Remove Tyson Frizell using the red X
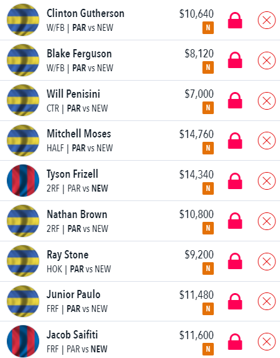280x358 pixels. click(x=267, y=181)
